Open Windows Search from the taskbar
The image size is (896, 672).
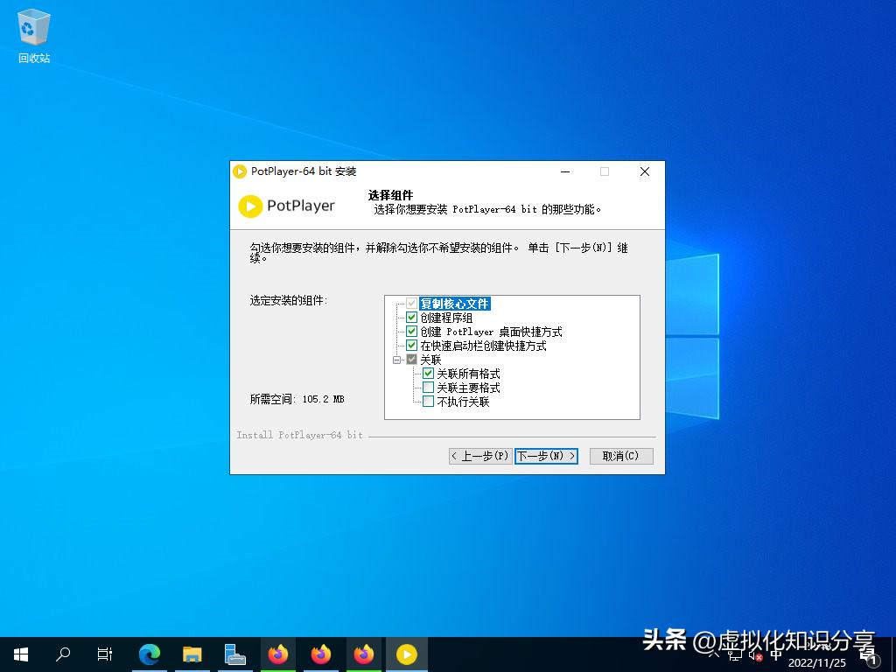point(62,654)
